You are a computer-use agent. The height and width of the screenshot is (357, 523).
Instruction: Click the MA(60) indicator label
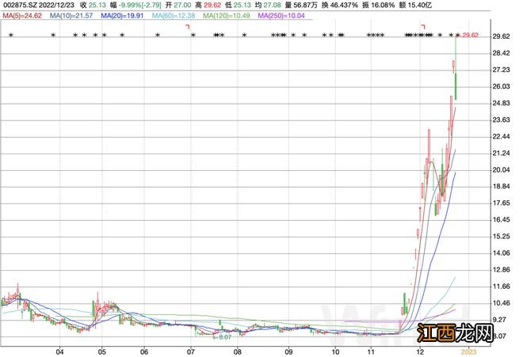tap(173, 15)
